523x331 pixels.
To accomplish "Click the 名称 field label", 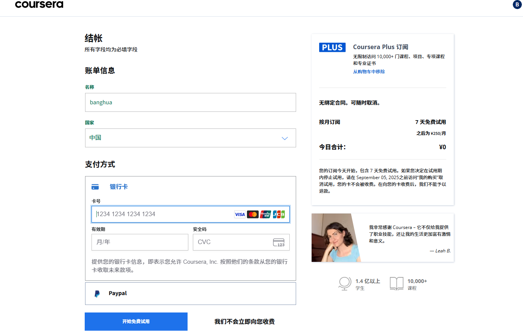I will point(90,87).
